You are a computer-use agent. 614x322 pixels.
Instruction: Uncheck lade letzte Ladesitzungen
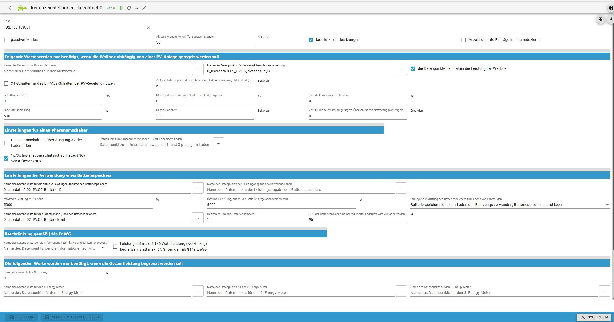pyautogui.click(x=311, y=40)
